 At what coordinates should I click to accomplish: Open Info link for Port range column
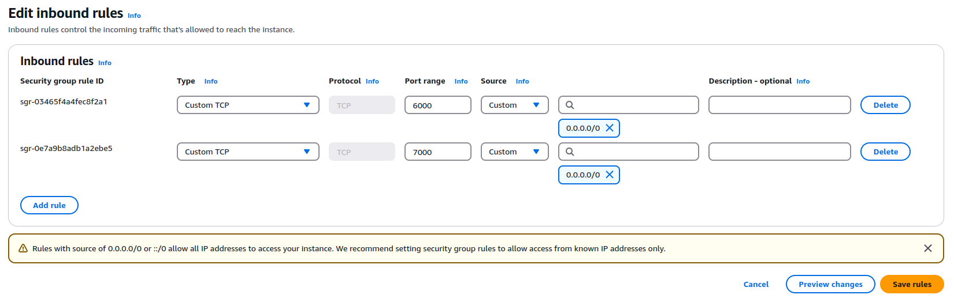461,81
